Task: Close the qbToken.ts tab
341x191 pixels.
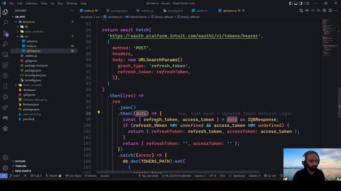Action: click(243, 11)
